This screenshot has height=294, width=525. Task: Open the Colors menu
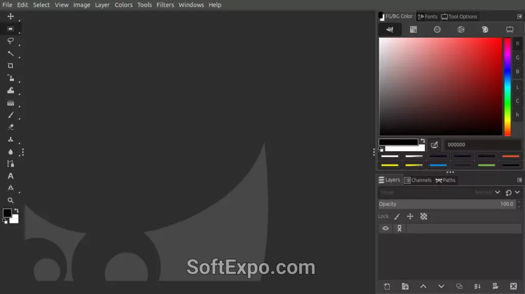click(x=124, y=5)
